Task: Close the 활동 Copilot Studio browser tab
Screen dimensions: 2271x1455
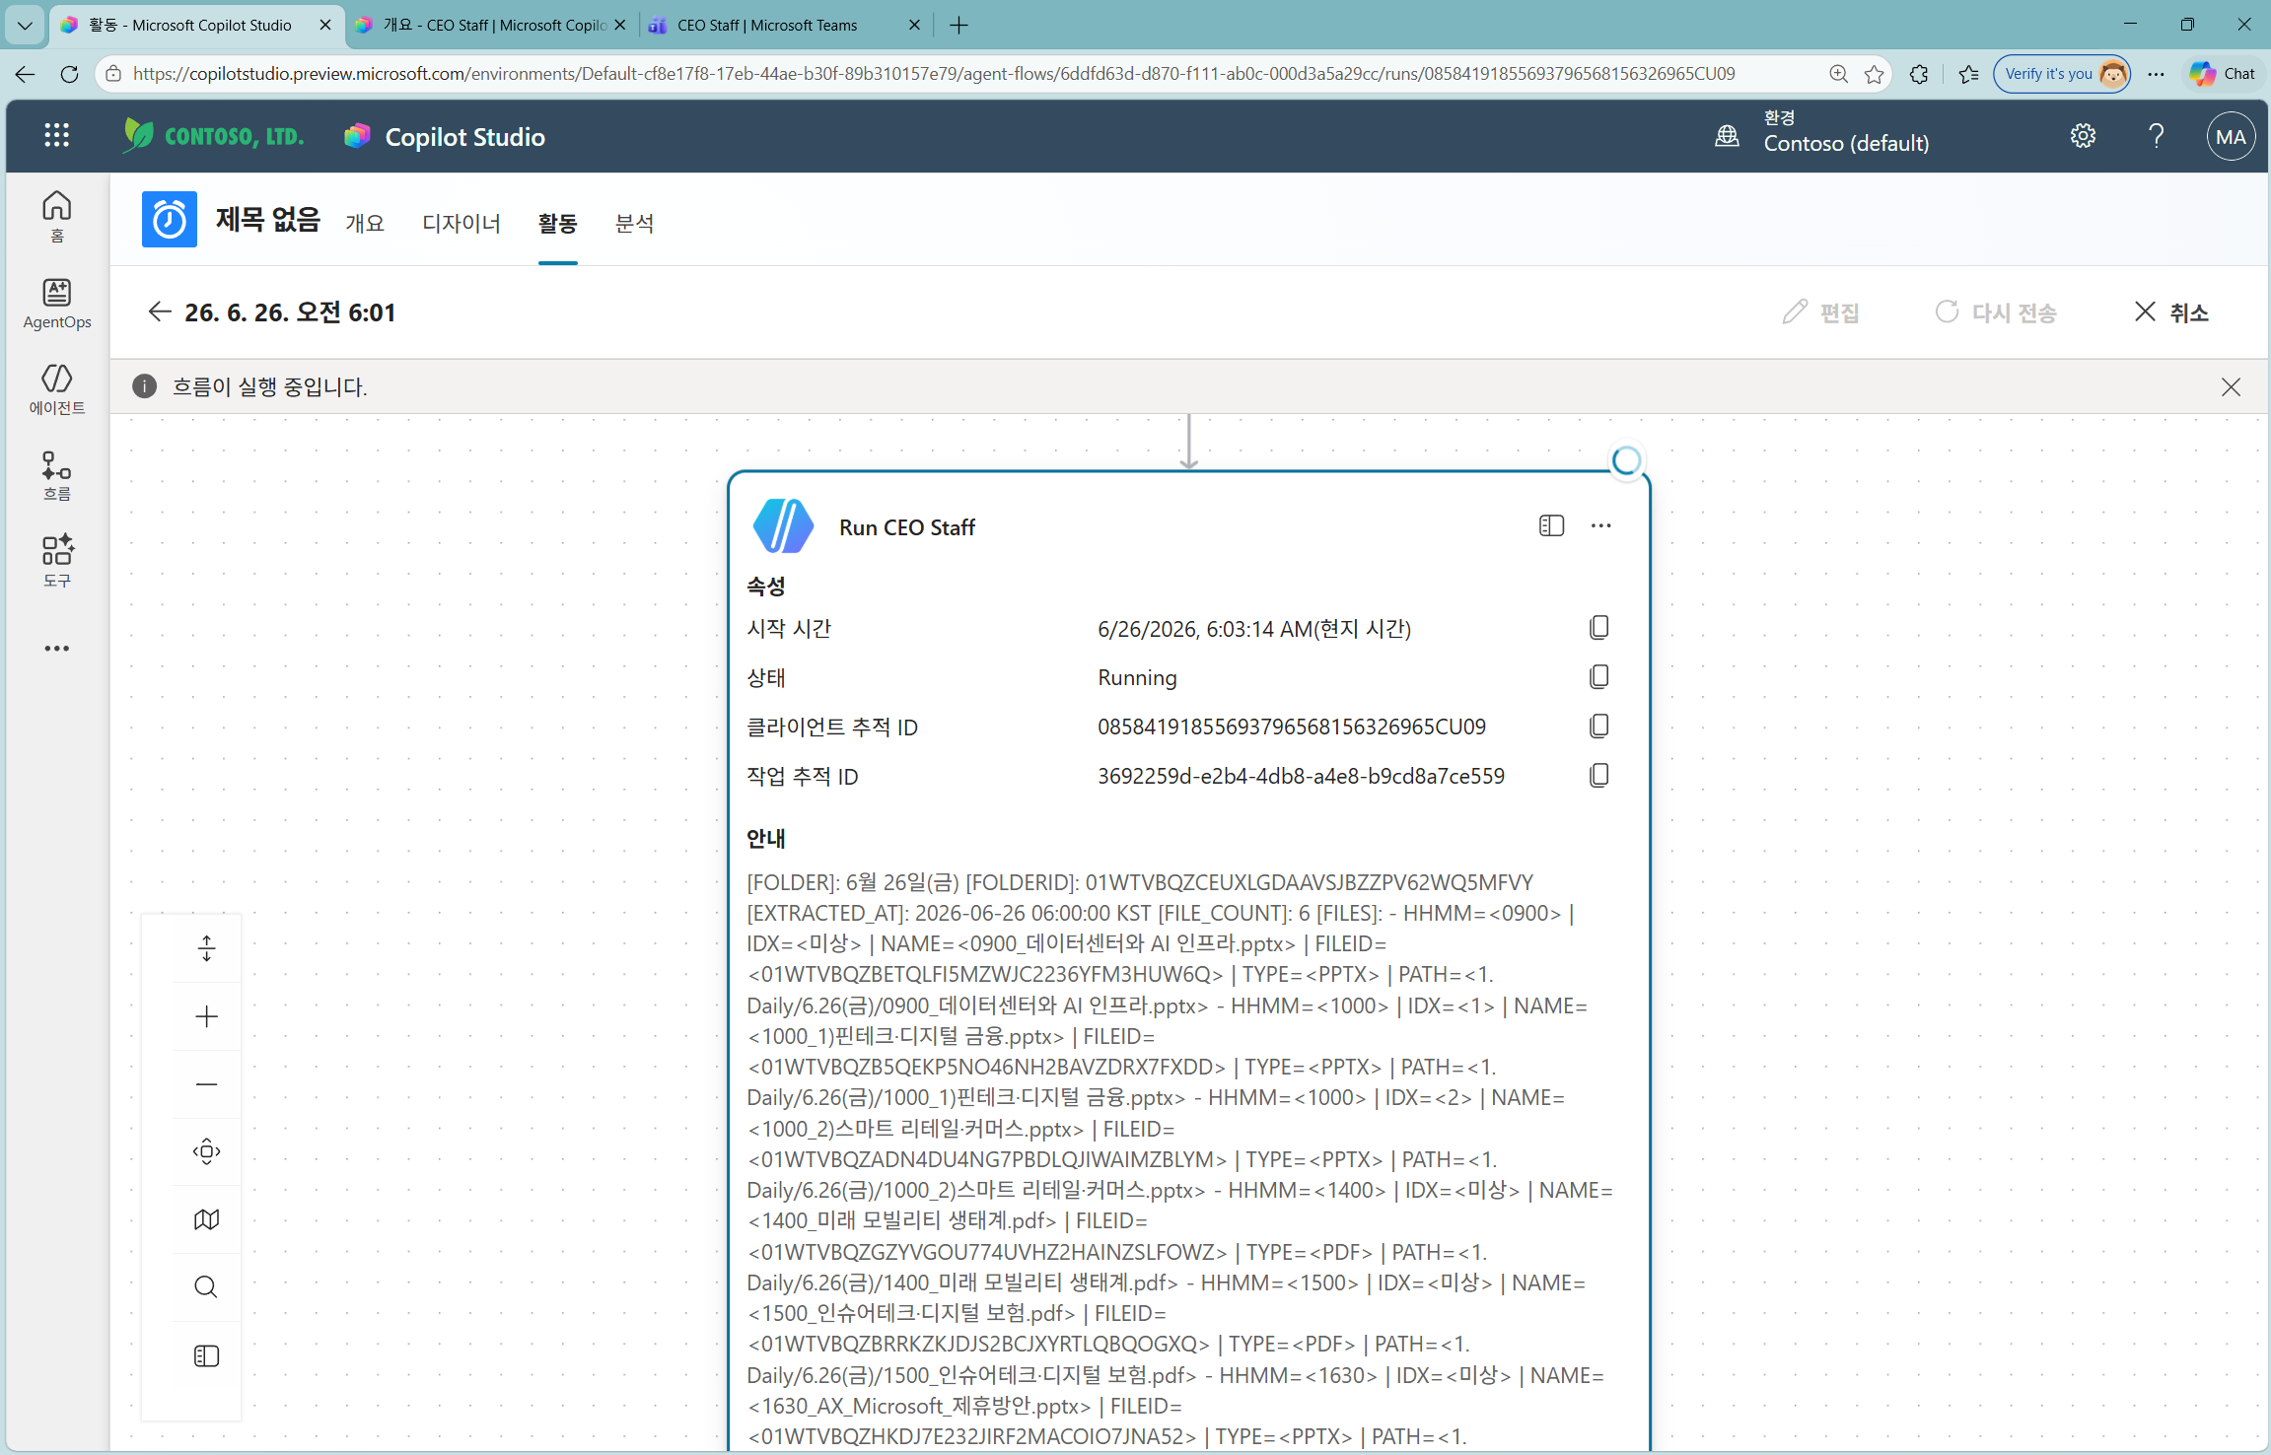Action: (325, 25)
